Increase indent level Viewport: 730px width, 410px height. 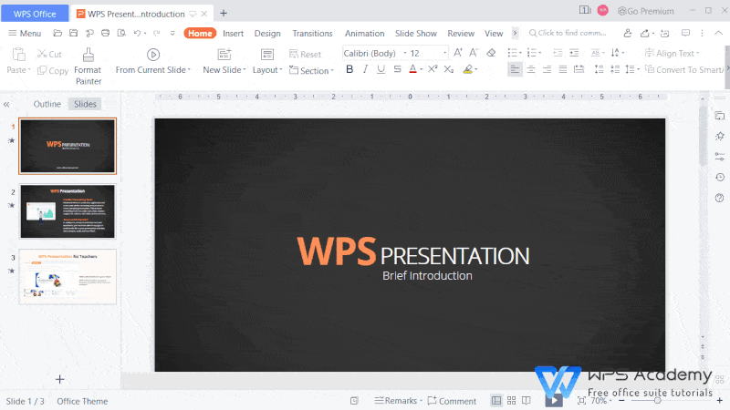coord(574,53)
